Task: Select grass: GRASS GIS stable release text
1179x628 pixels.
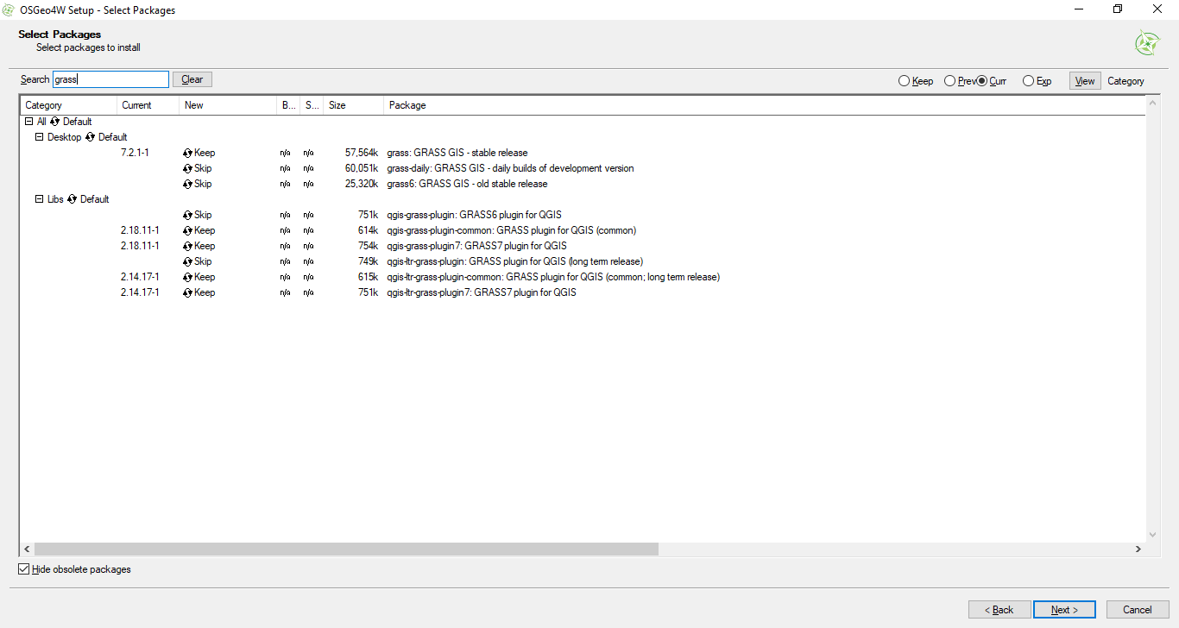Action: (x=457, y=153)
